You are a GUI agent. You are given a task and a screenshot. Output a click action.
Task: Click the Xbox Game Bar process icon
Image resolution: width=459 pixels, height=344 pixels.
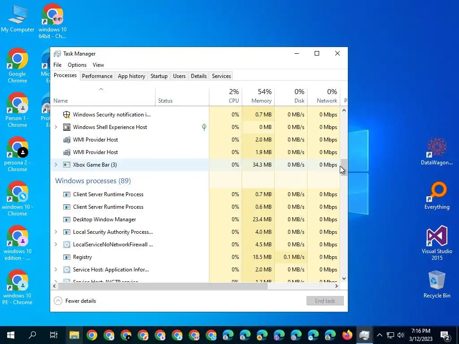pyautogui.click(x=67, y=165)
